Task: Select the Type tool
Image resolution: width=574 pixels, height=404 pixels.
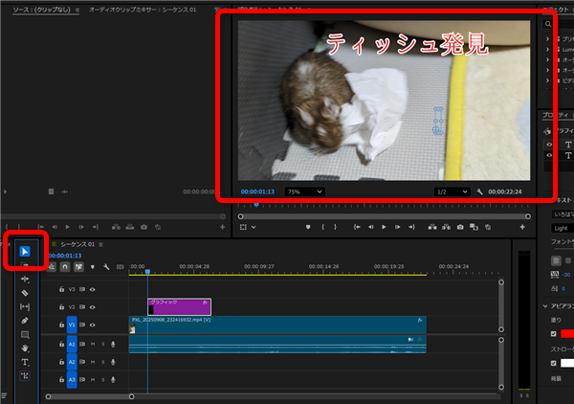Action: tap(26, 363)
